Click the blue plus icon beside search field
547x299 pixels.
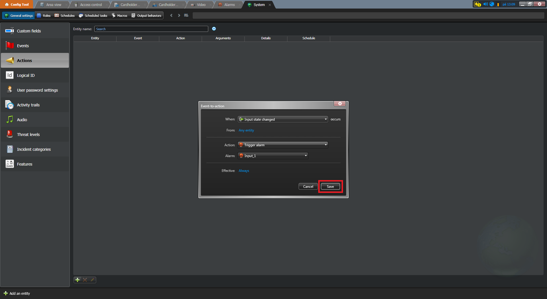[214, 29]
